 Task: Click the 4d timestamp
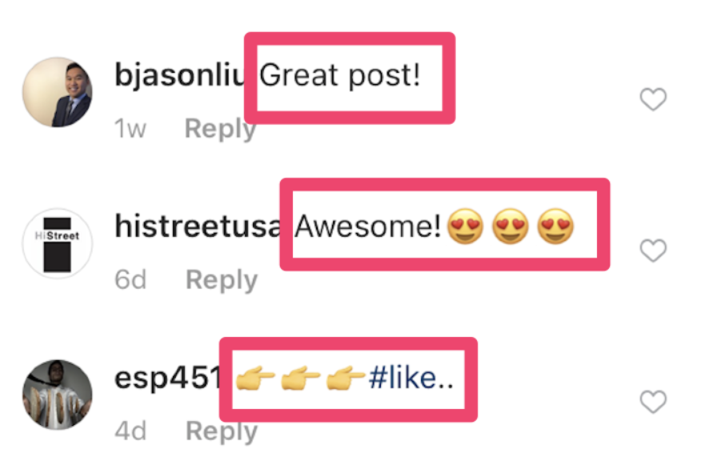(130, 431)
